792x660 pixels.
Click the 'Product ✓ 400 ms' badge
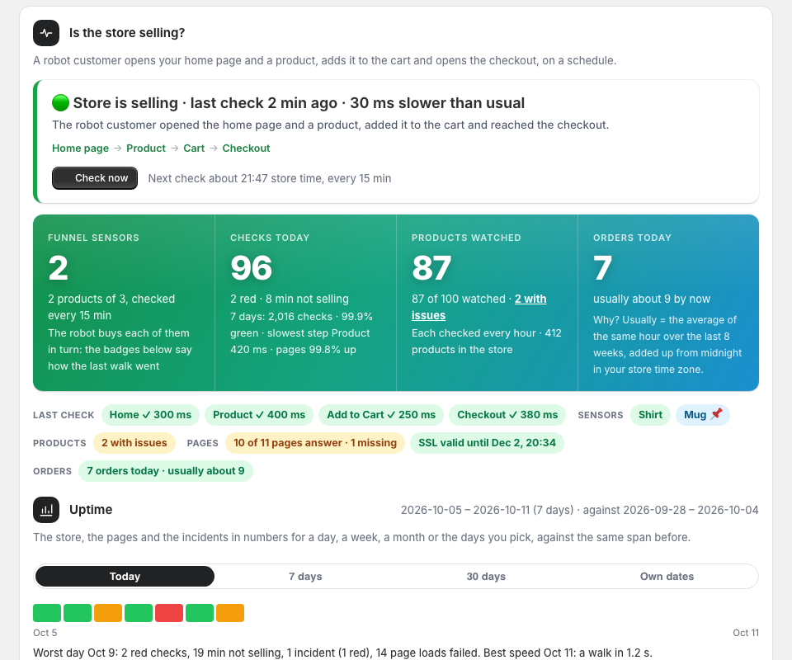click(x=259, y=415)
